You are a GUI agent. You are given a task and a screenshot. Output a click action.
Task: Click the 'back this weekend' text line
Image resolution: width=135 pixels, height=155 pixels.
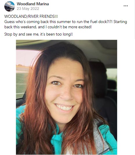pos(48,27)
